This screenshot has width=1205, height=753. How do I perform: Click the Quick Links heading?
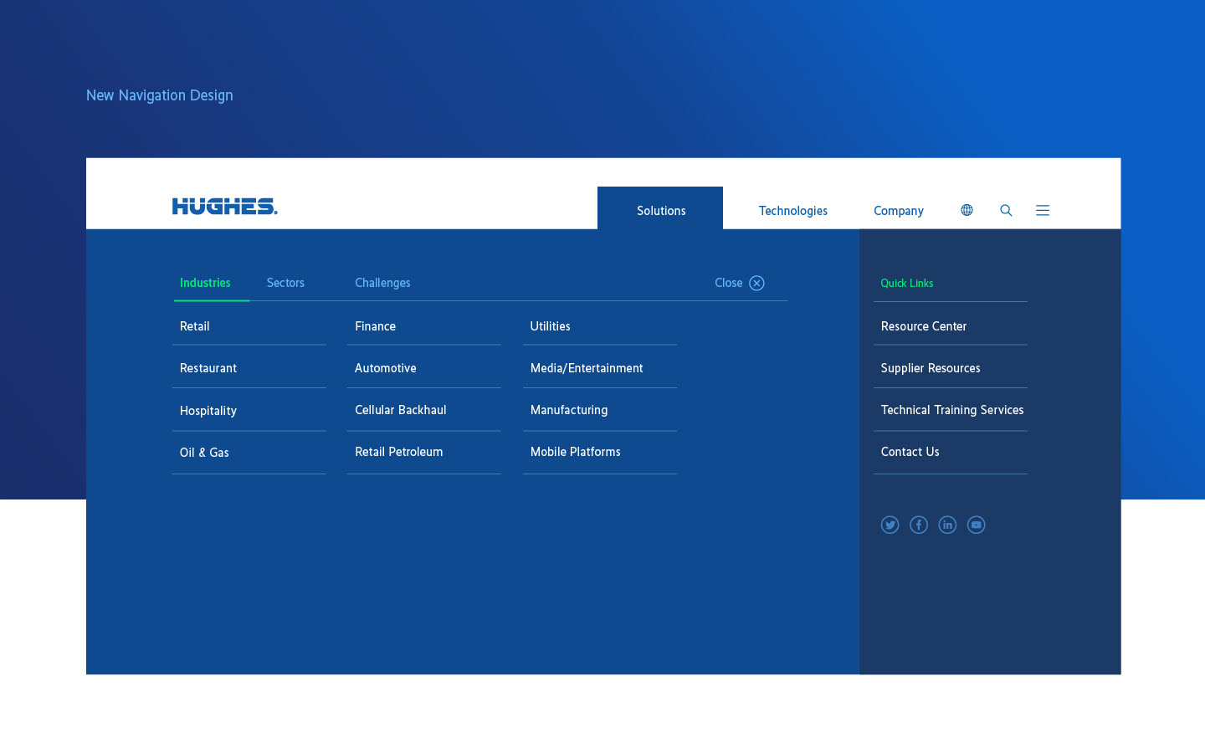pyautogui.click(x=907, y=284)
